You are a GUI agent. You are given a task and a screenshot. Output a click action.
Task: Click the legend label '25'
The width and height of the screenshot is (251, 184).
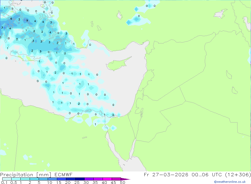pyautogui.click(x=77, y=182)
